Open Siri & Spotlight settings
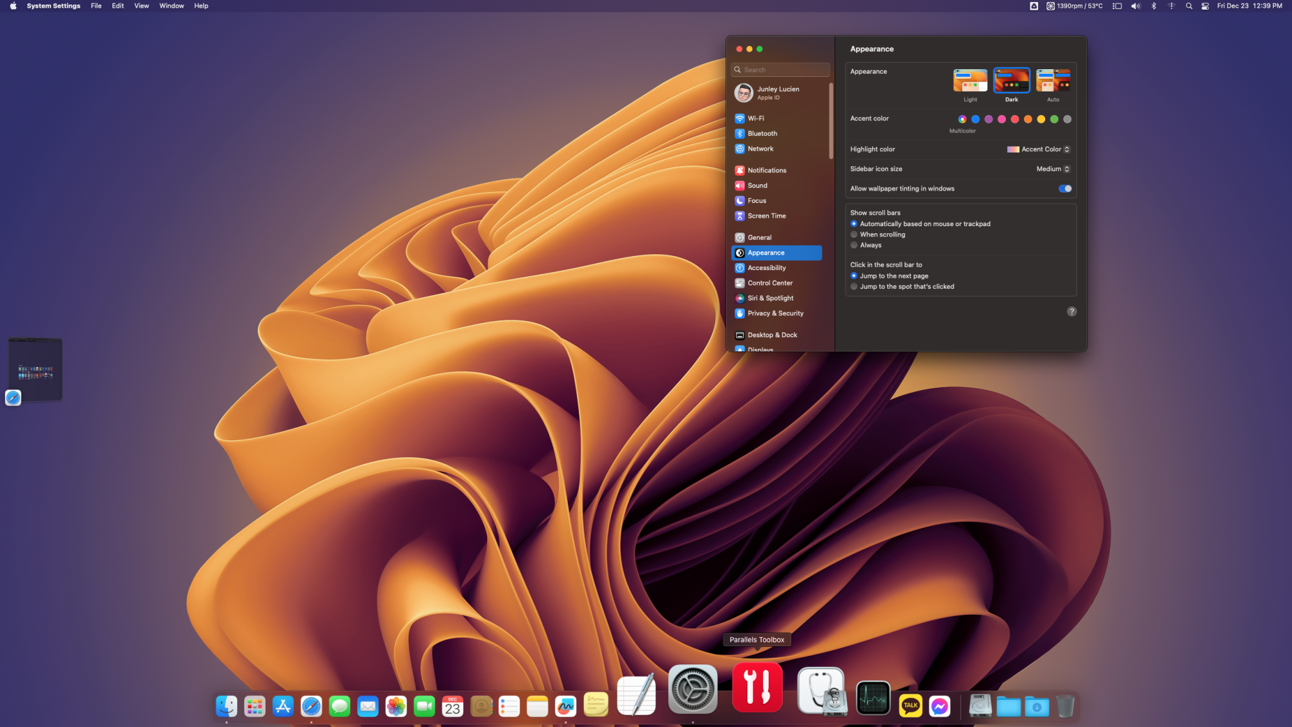 tap(770, 299)
